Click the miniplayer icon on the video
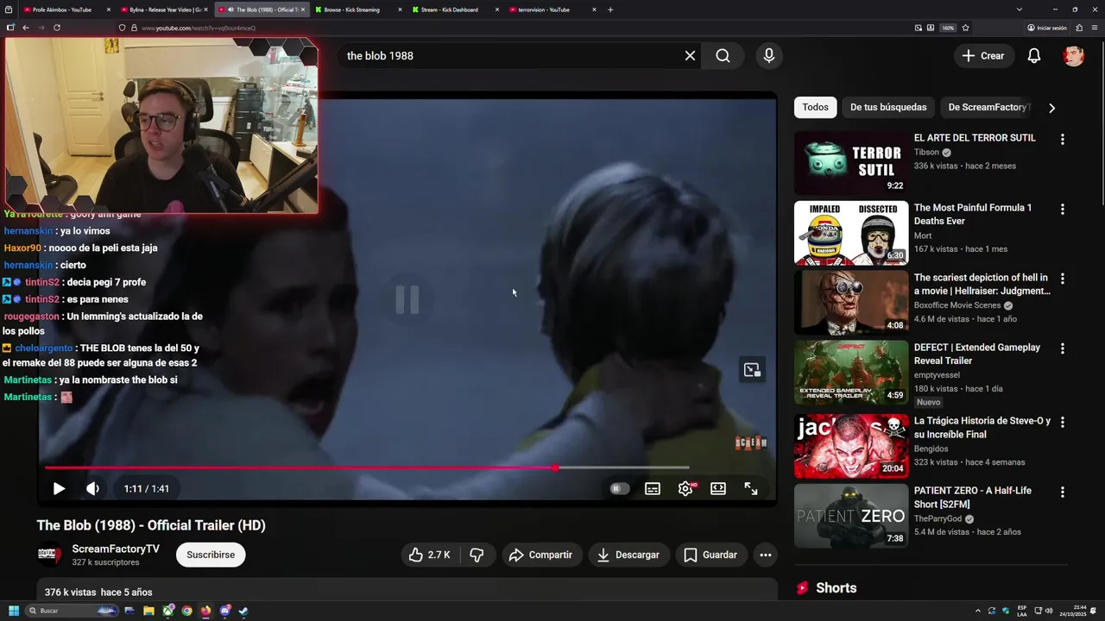 point(752,370)
